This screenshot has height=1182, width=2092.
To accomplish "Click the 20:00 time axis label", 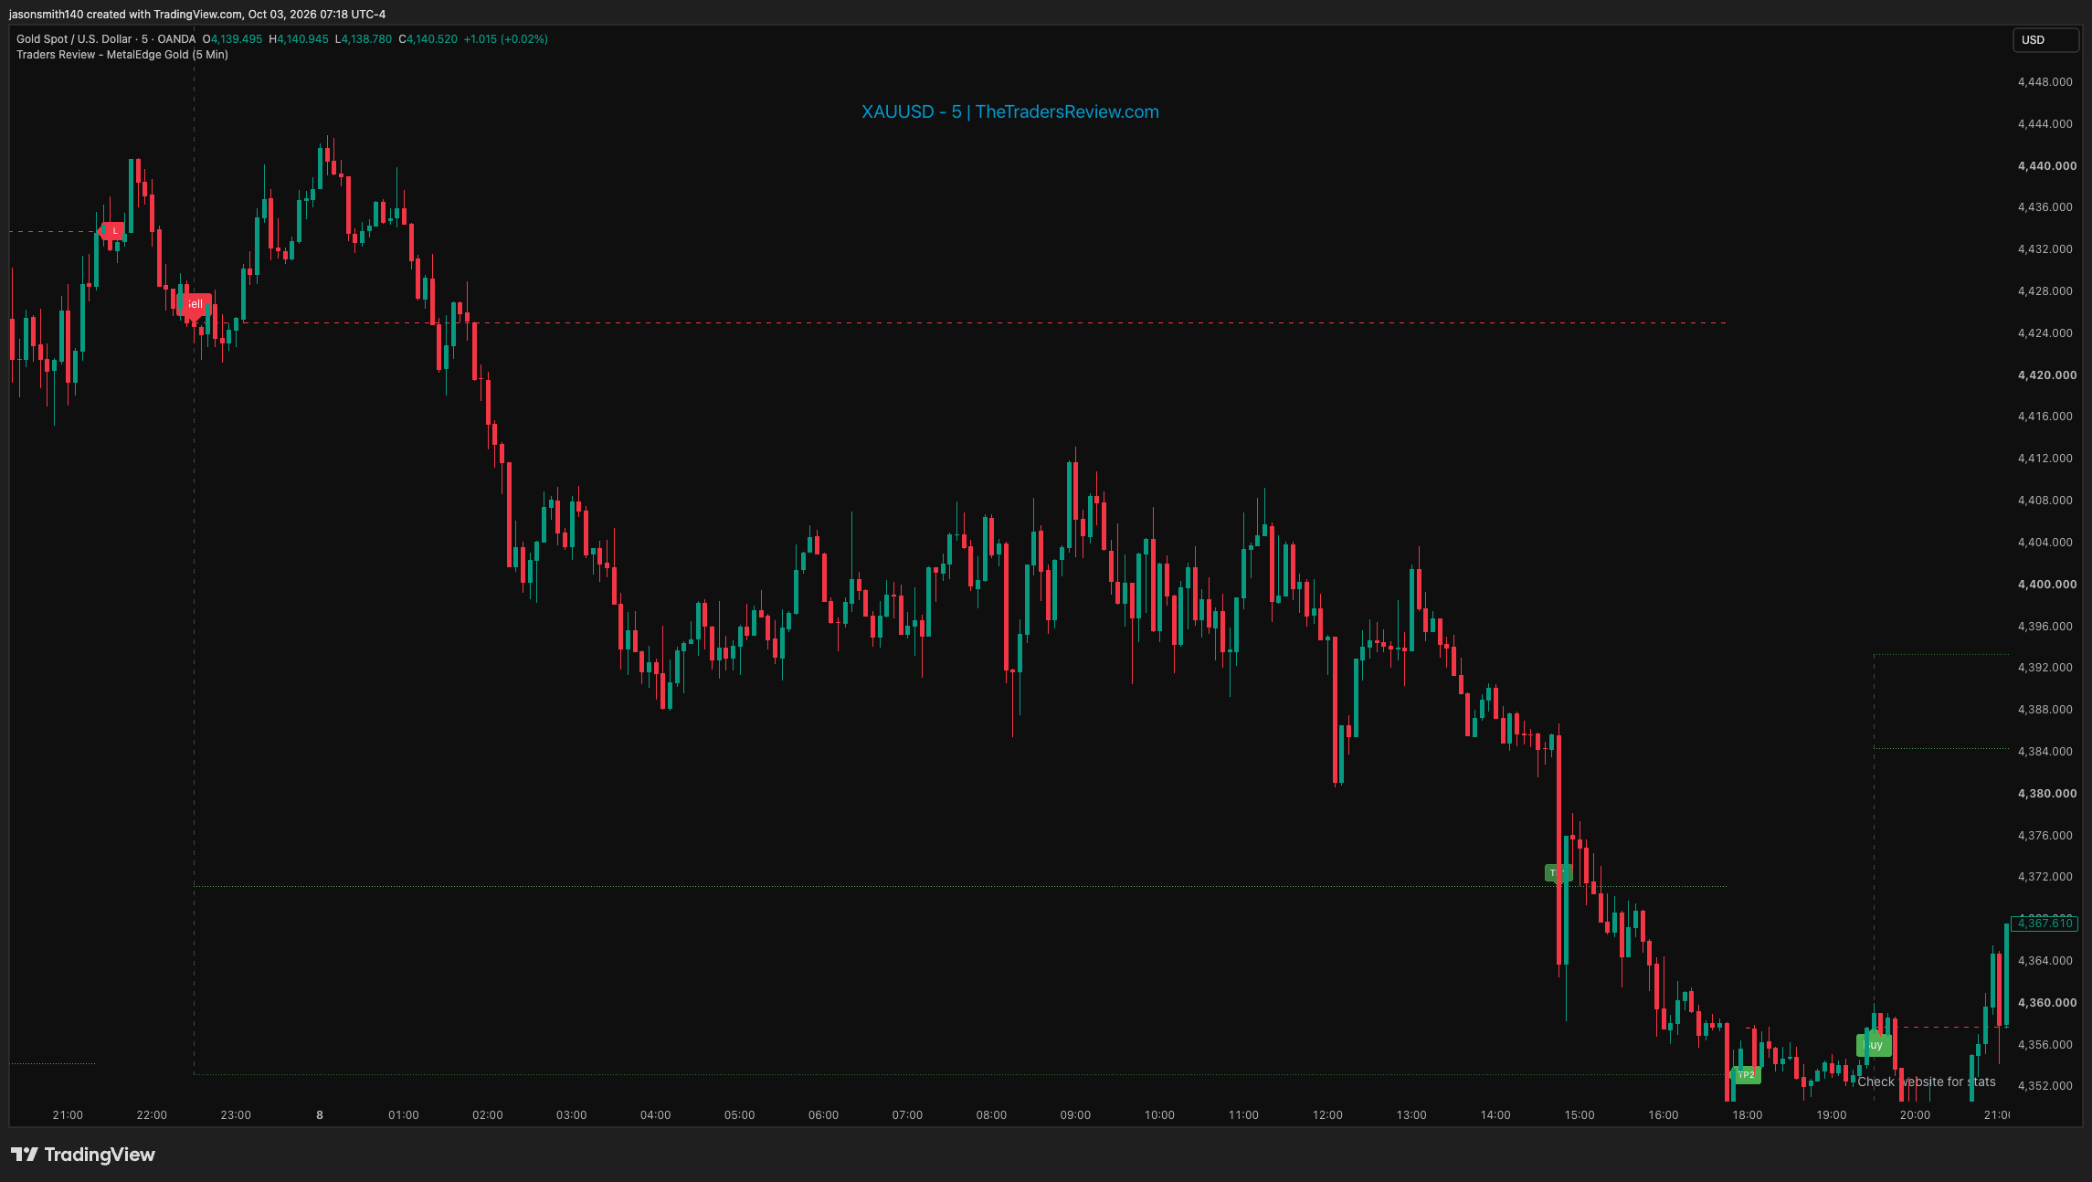I will coord(1915,1115).
